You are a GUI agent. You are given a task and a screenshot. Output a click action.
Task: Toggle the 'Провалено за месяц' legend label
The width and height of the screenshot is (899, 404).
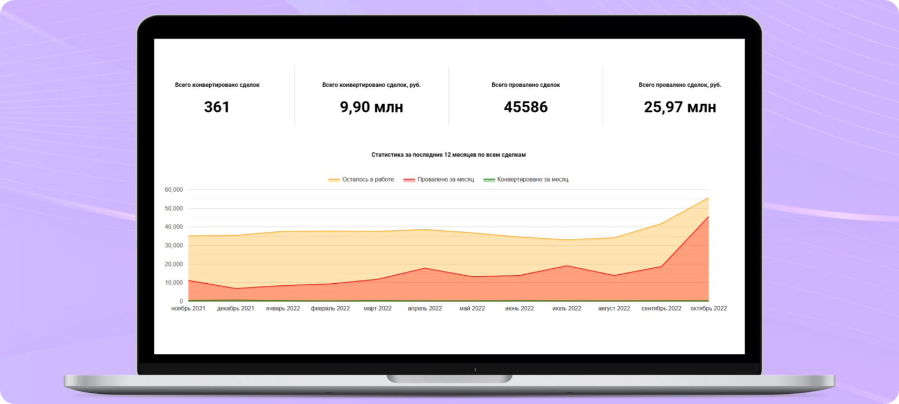[x=446, y=180]
